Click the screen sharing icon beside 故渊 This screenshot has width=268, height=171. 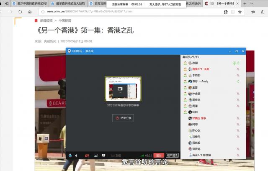point(234,63)
